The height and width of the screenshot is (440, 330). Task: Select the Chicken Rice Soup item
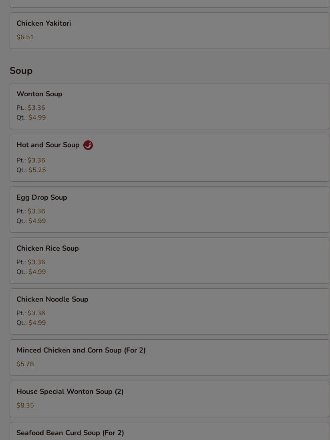(x=170, y=261)
